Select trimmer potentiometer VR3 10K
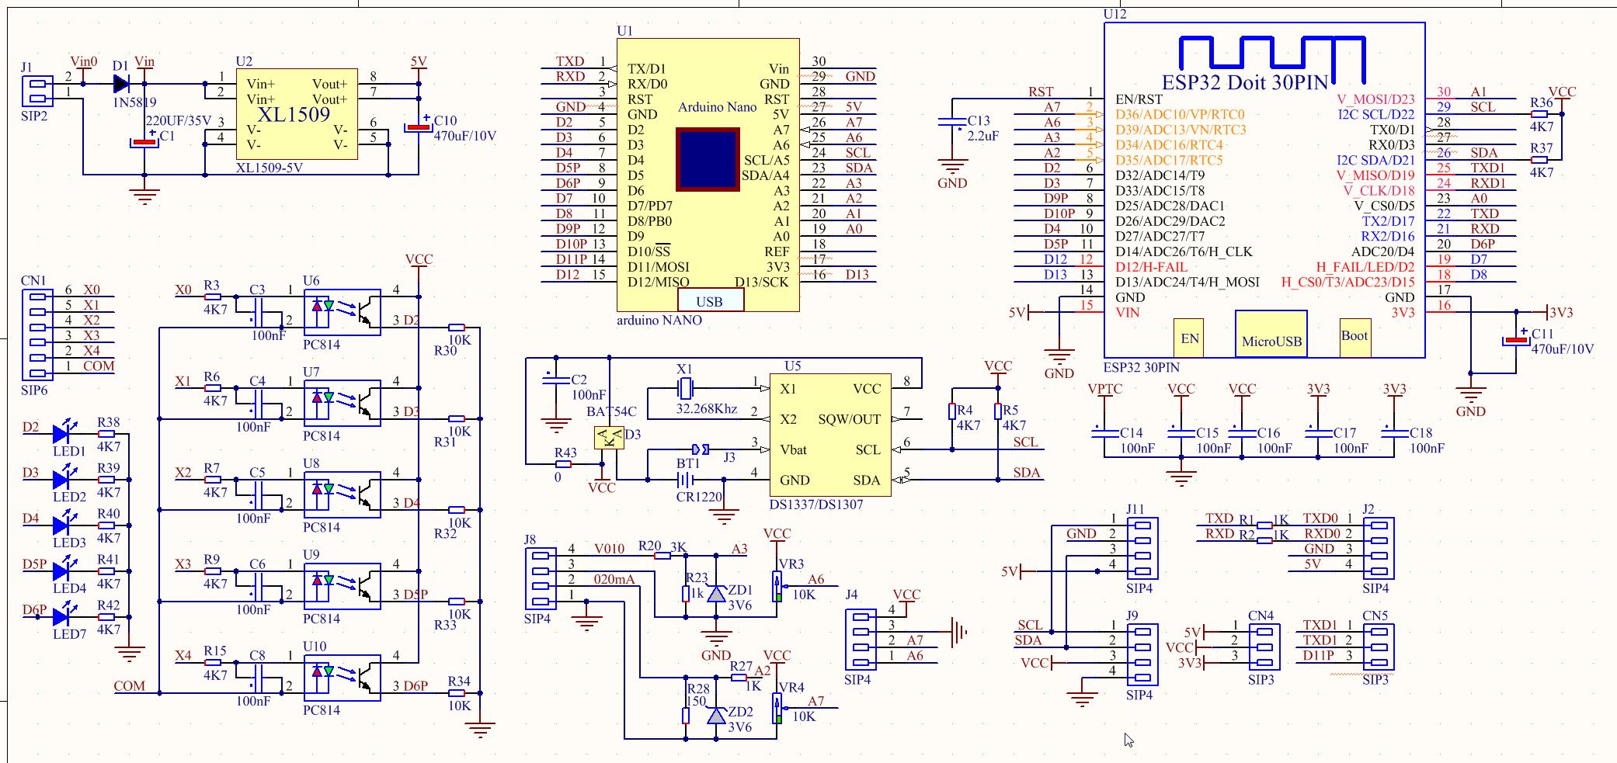 [777, 586]
